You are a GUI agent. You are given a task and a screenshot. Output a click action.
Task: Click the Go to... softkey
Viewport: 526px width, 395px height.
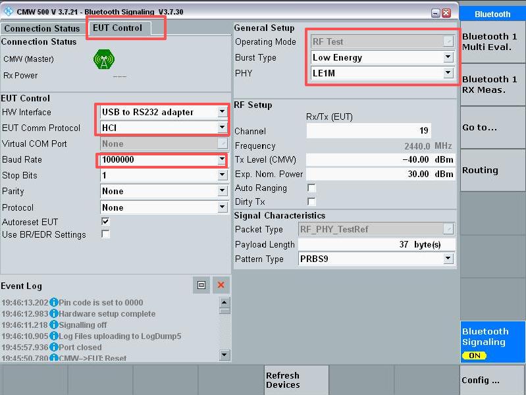(492, 128)
